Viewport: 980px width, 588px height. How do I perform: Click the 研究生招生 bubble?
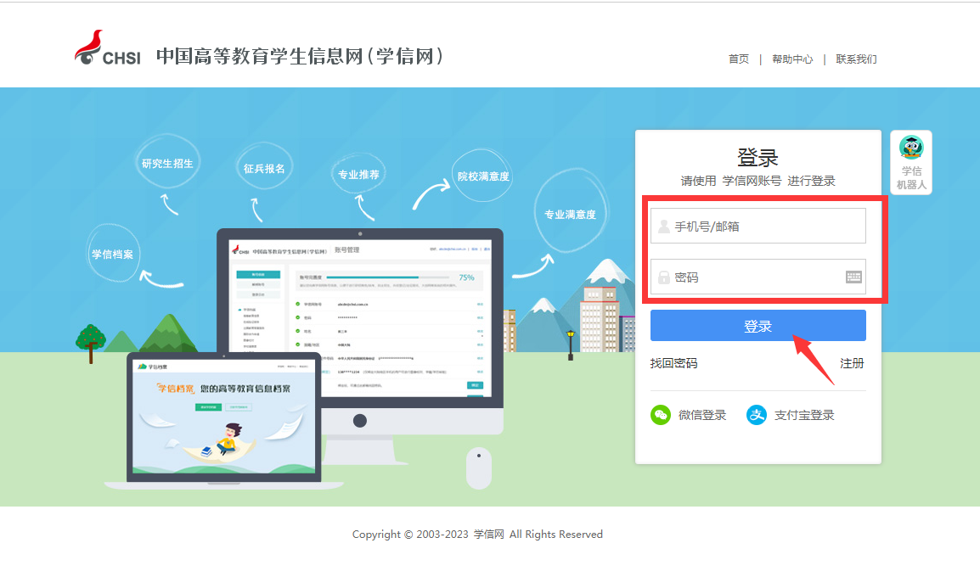point(167,163)
